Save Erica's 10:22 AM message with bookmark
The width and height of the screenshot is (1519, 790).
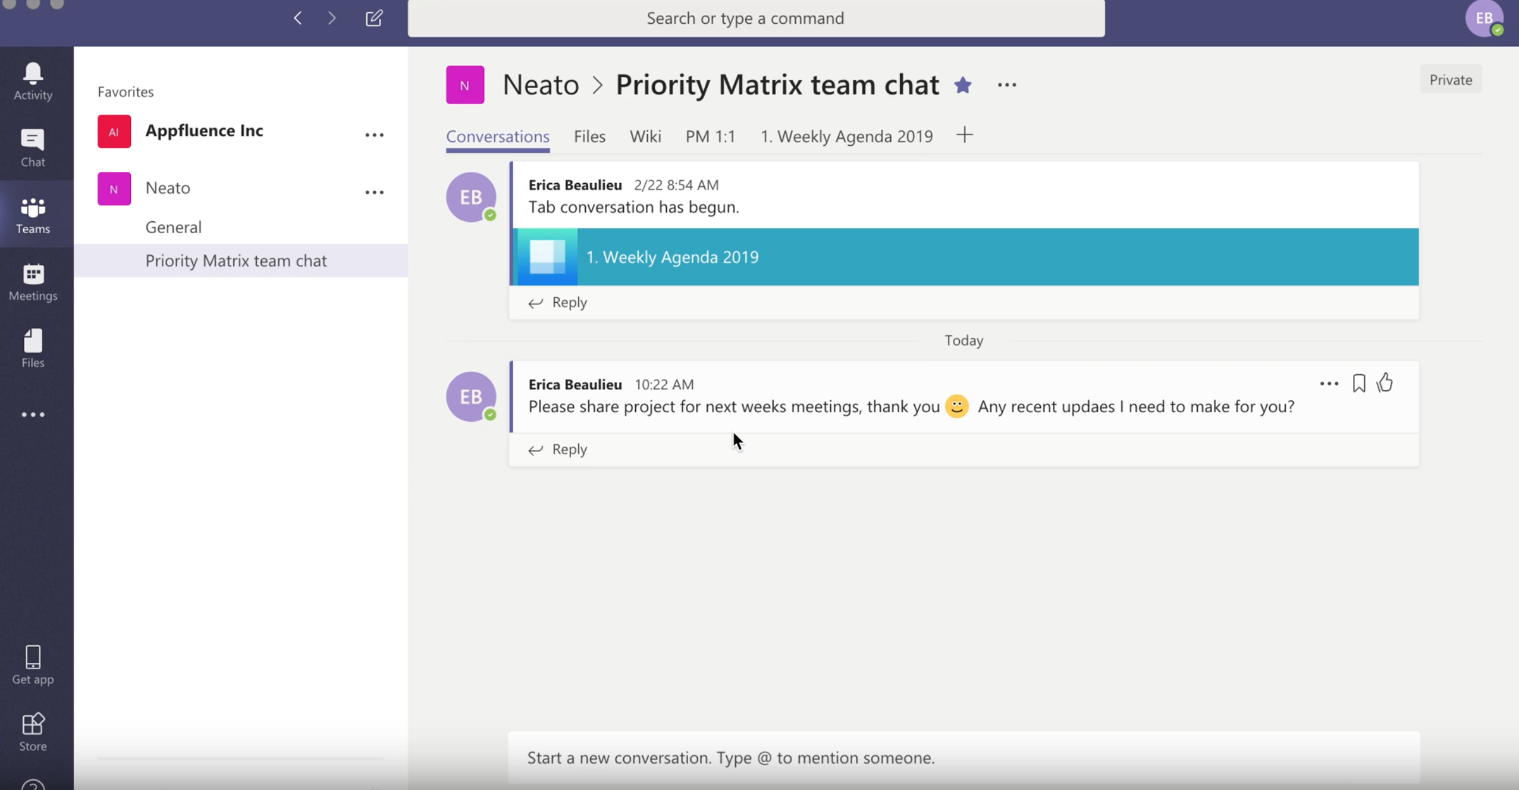click(x=1358, y=383)
